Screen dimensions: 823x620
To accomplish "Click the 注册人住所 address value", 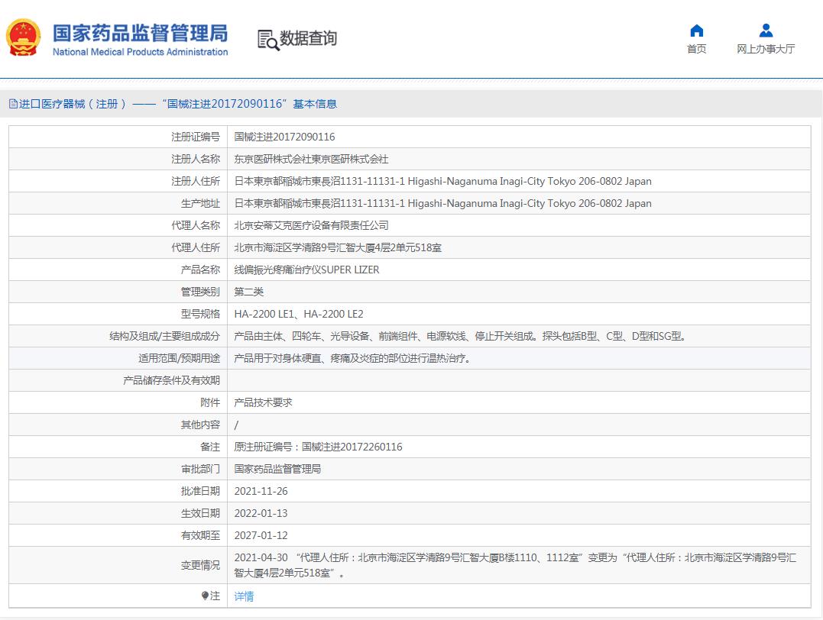I will (x=443, y=181).
